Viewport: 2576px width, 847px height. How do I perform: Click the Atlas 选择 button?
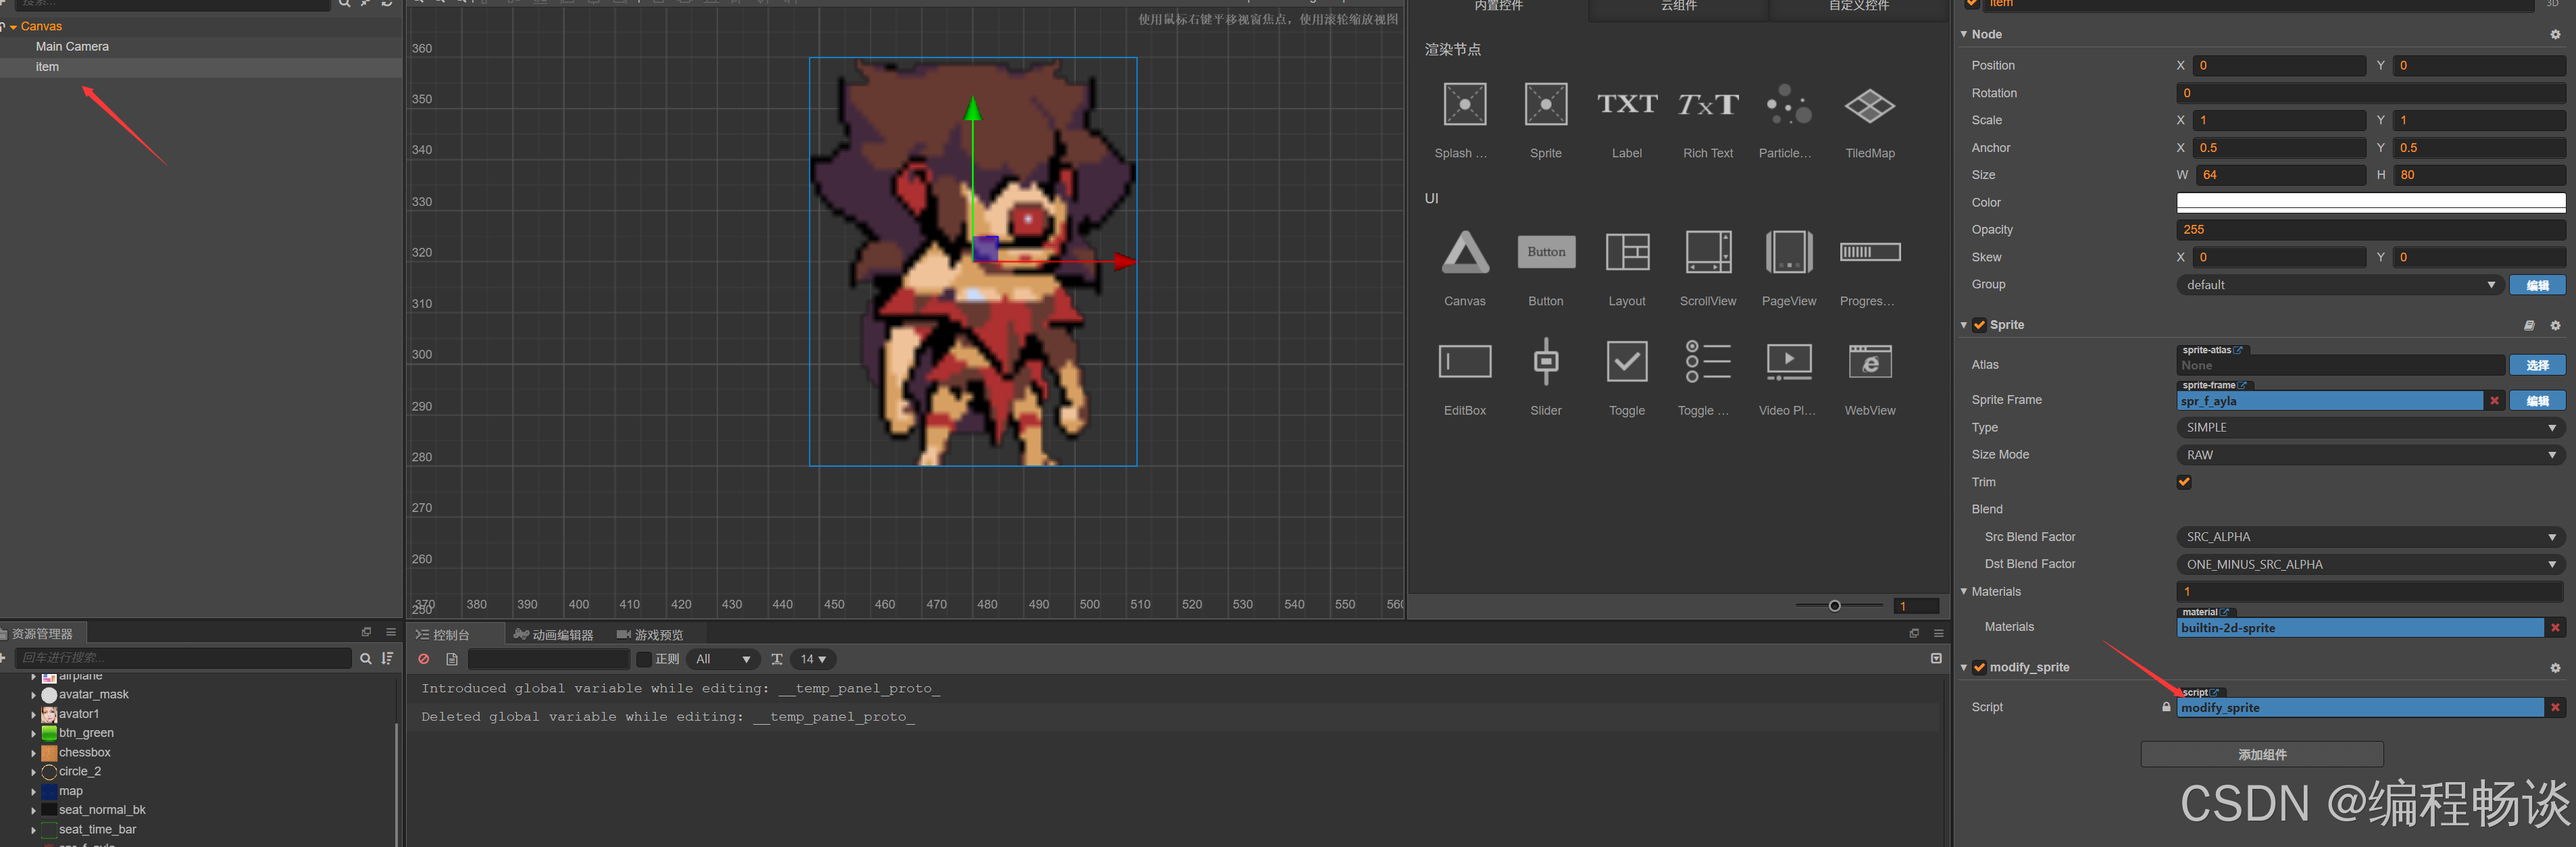pos(2536,366)
